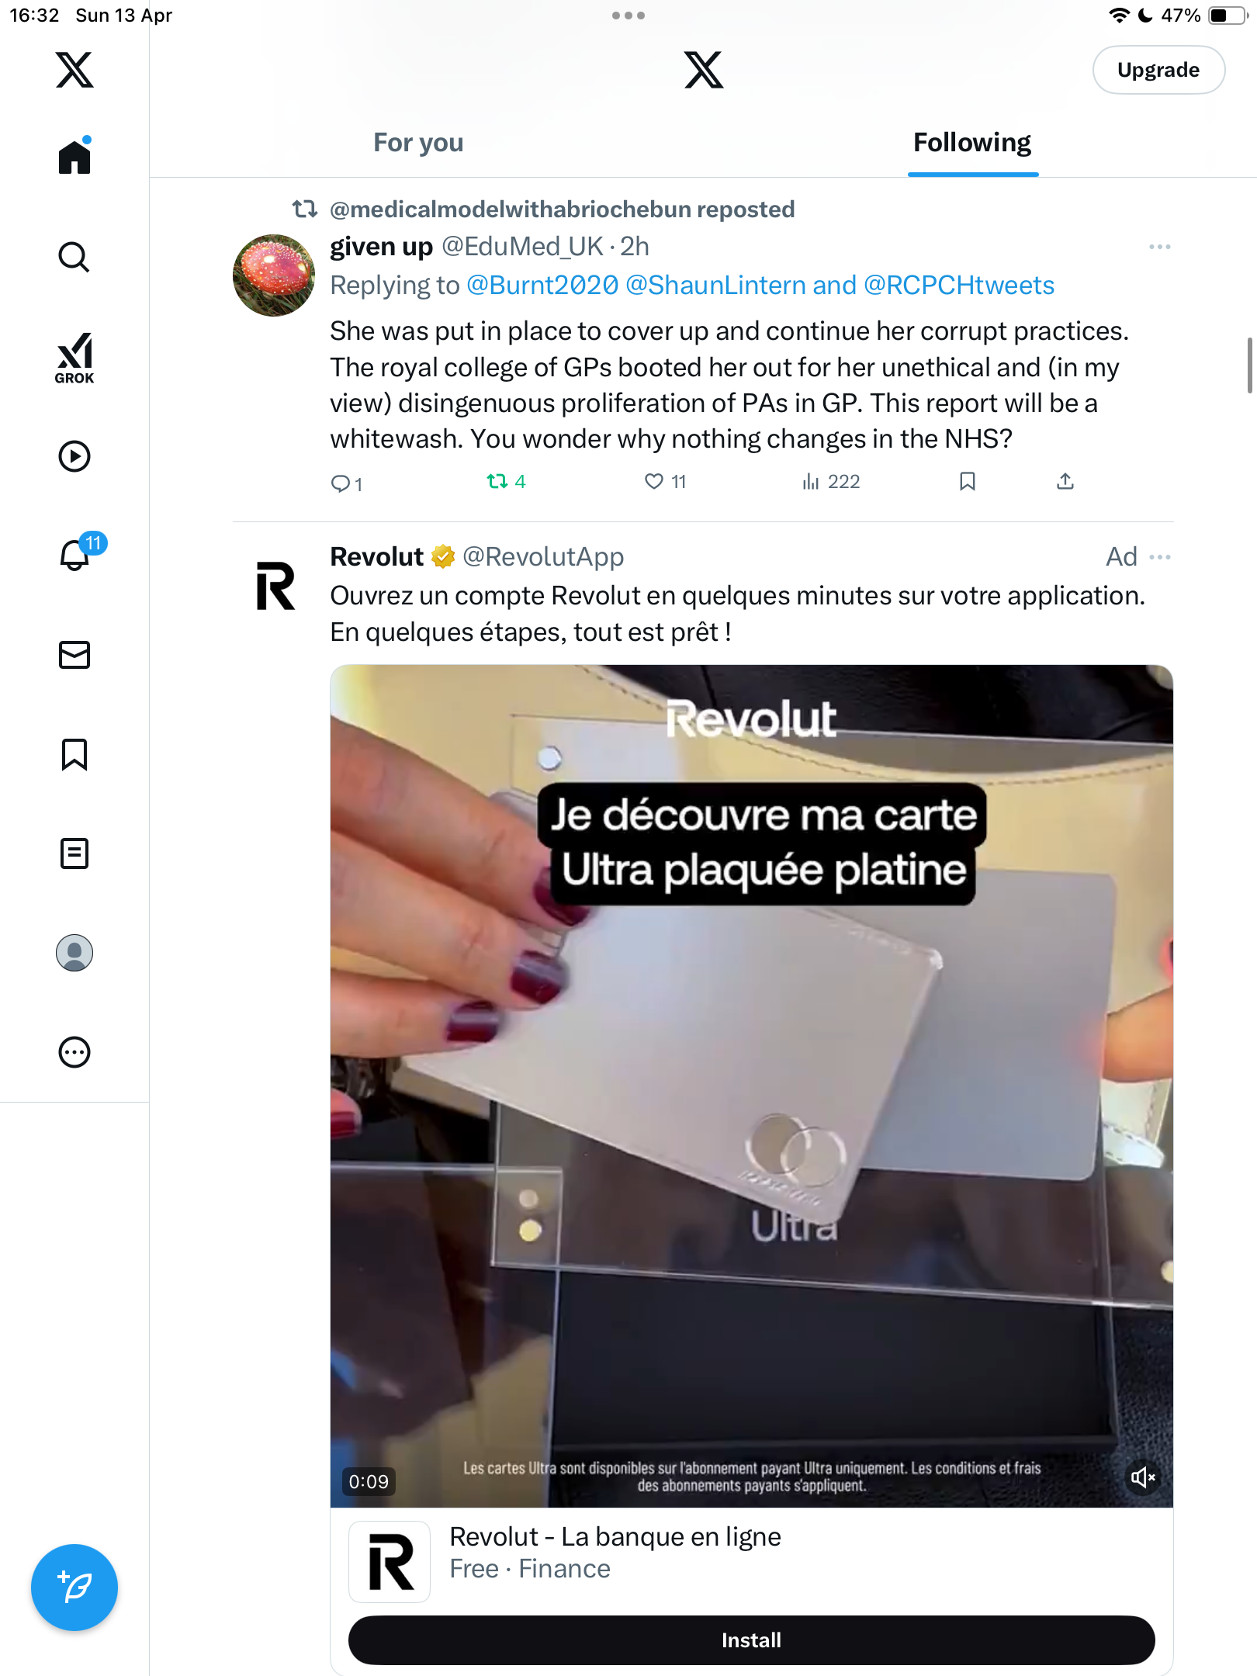Select the Following tab

click(972, 143)
